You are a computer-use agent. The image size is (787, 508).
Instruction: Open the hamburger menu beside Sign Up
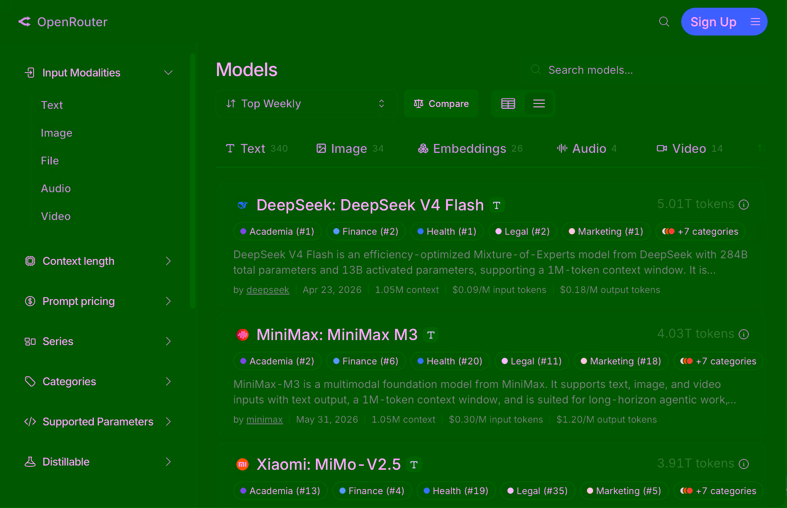coord(755,22)
